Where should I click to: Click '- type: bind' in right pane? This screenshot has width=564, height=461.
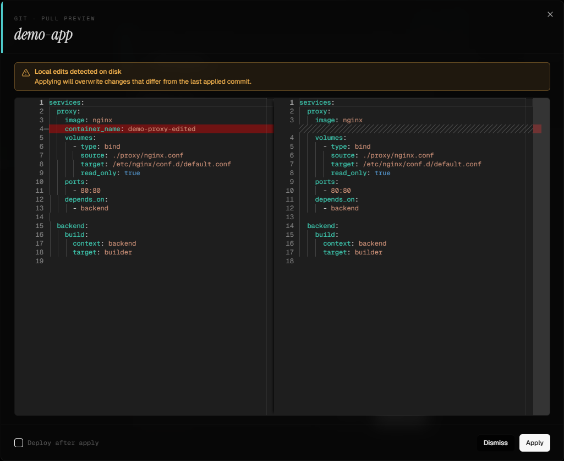(x=347, y=147)
